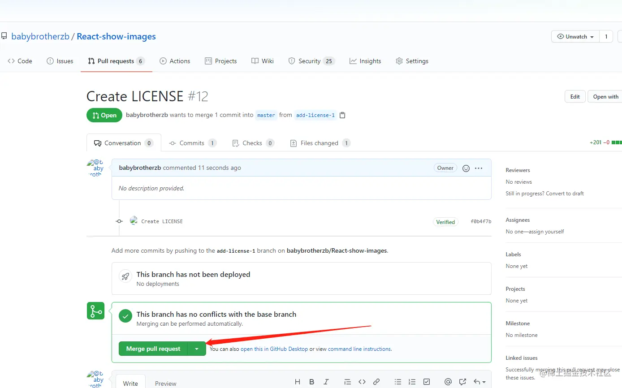The image size is (622, 388).
Task: Insert a bulleted list in the comment
Action: coord(397,382)
